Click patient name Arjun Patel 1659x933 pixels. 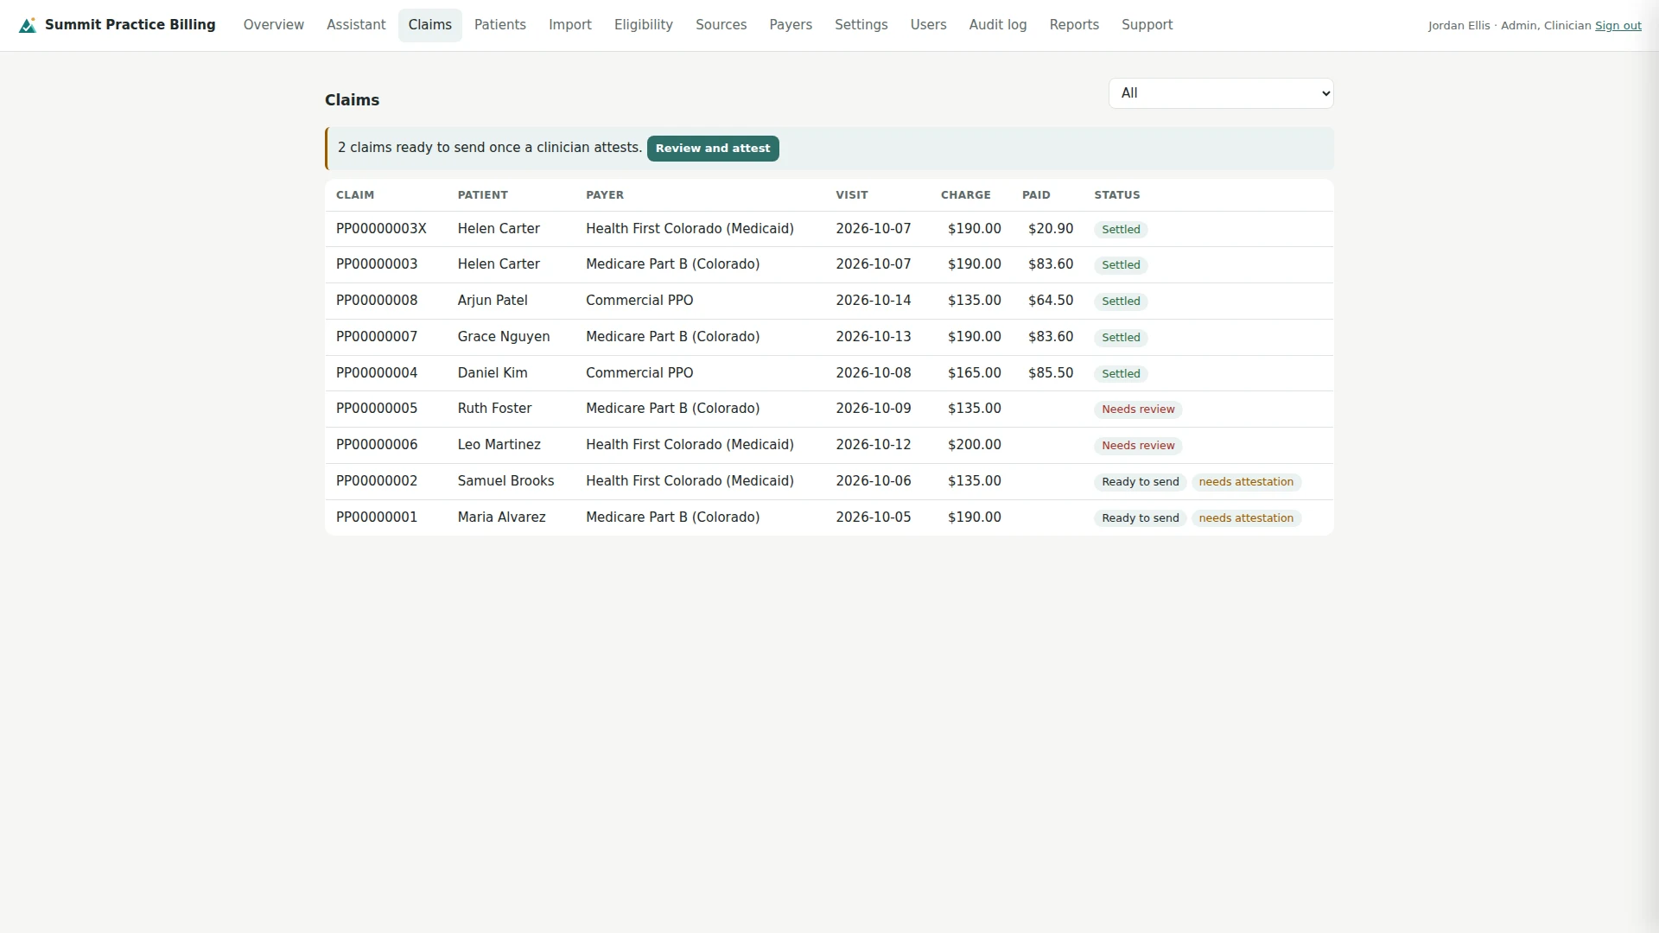pos(493,301)
